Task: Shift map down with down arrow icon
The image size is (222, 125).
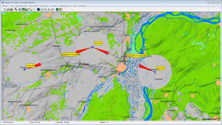Action: tap(52, 9)
